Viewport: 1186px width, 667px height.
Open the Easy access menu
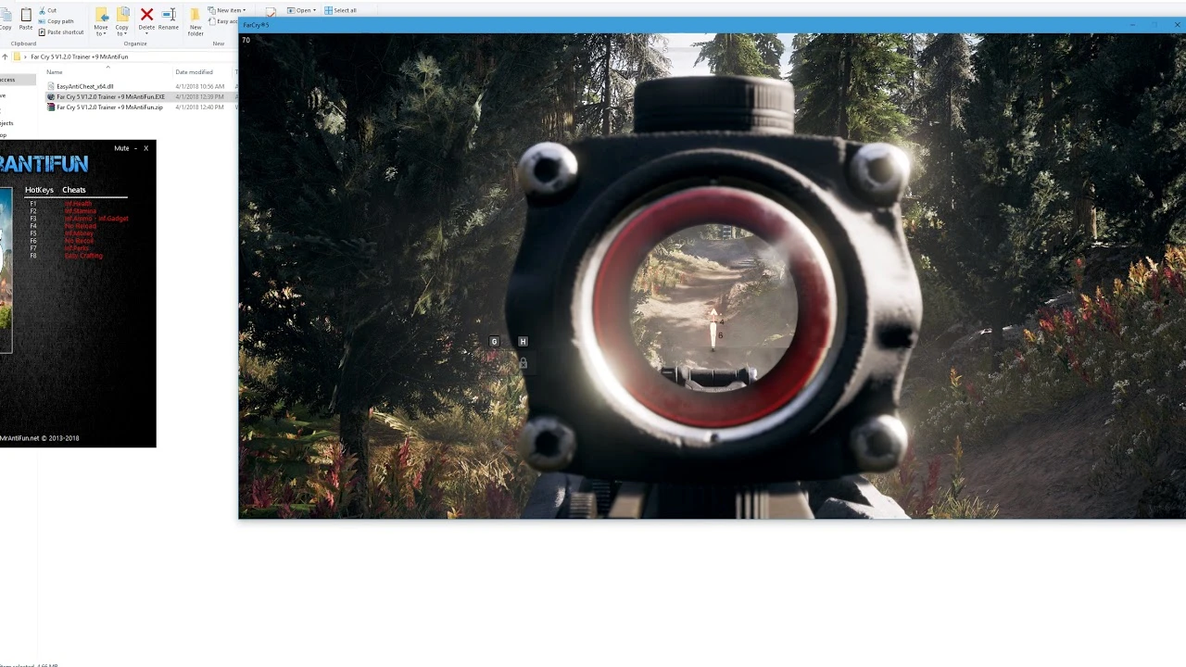click(227, 21)
